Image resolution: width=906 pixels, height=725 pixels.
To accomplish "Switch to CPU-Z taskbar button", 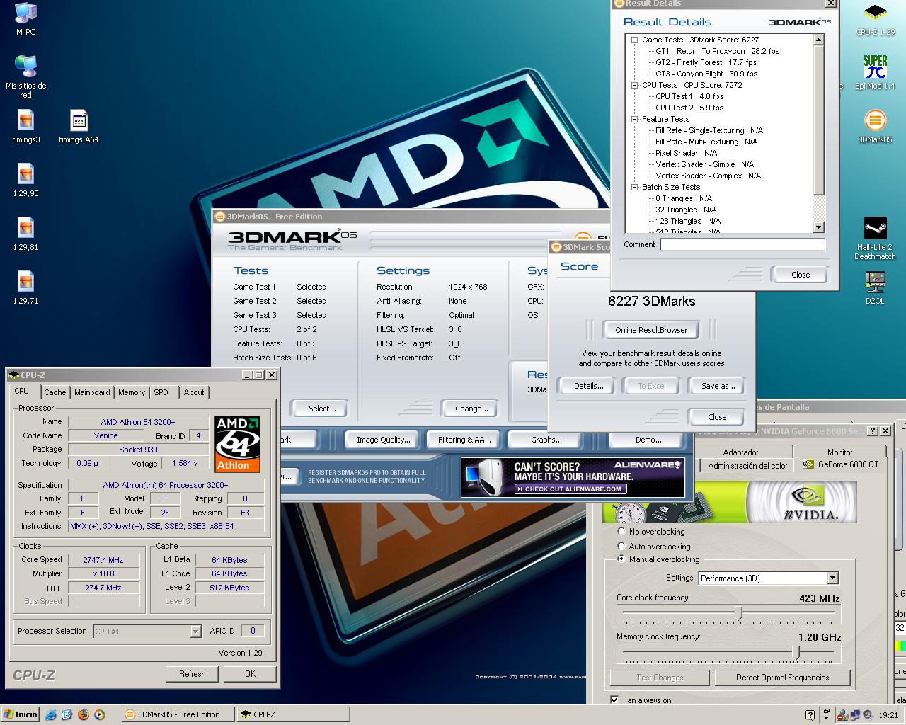I will point(292,714).
